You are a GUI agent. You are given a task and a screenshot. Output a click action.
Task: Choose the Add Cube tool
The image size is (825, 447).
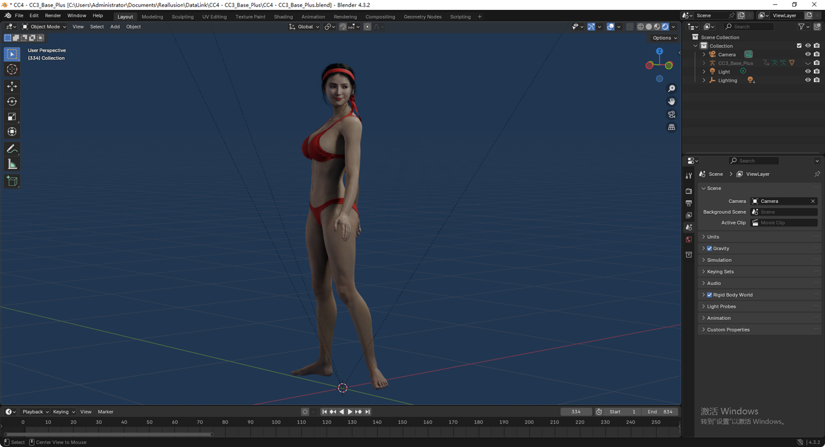tap(12, 181)
